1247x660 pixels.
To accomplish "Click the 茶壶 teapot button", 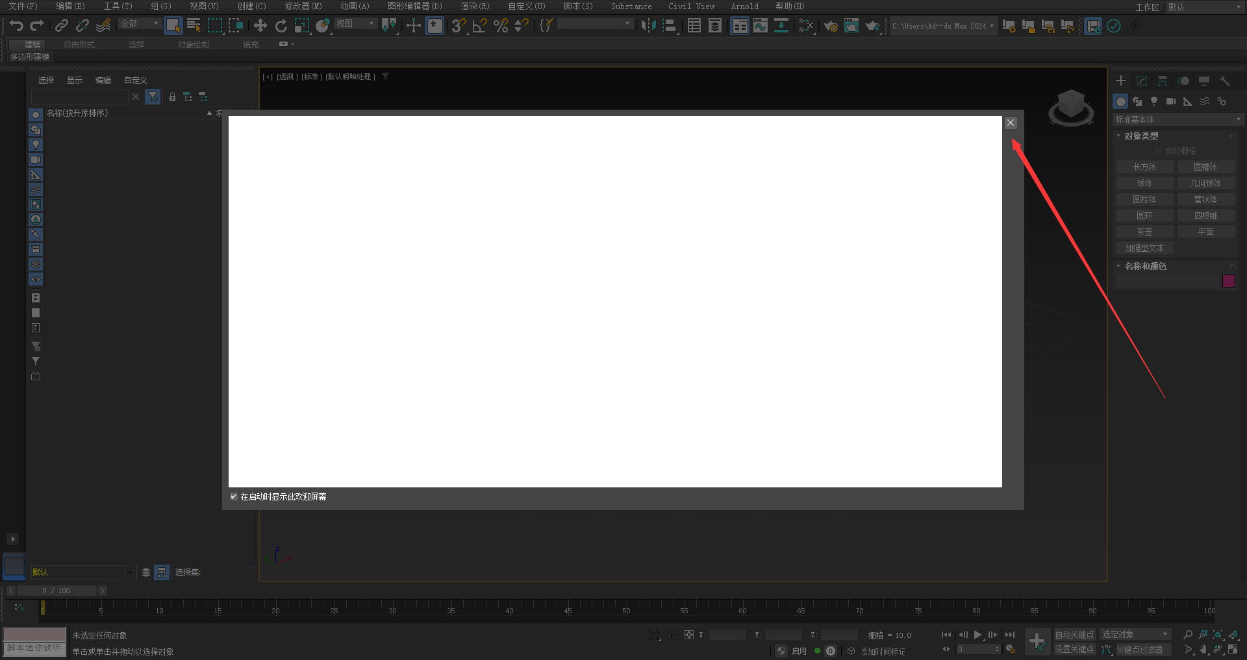I will pos(1144,232).
